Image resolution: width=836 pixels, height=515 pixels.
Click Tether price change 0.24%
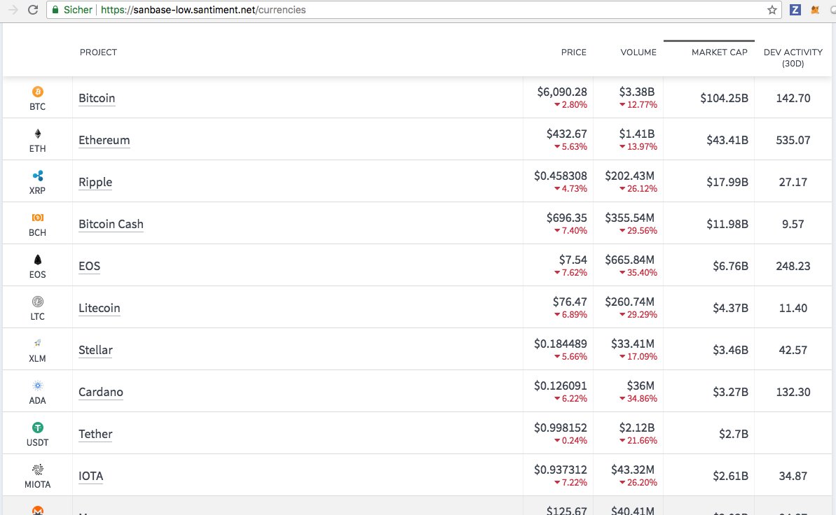click(570, 440)
